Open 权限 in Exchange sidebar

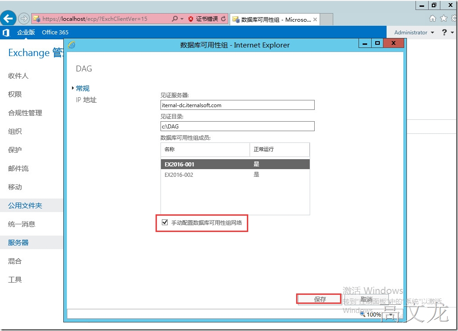(x=15, y=95)
